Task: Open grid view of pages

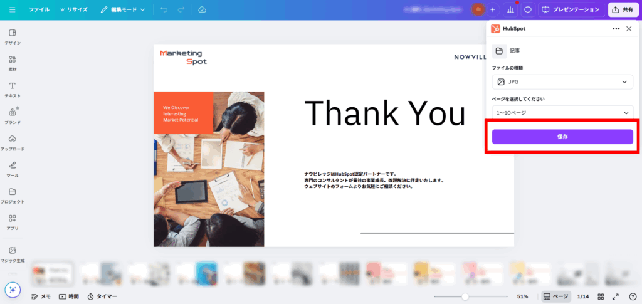Action: click(x=601, y=296)
